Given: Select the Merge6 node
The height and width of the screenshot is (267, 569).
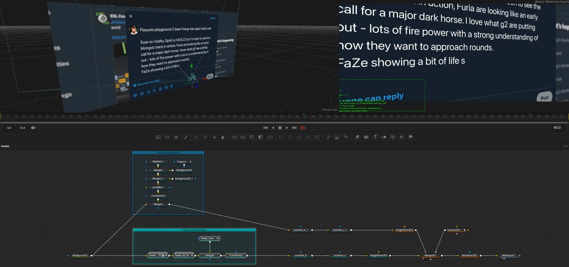Looking at the screenshot, I should (158, 170).
